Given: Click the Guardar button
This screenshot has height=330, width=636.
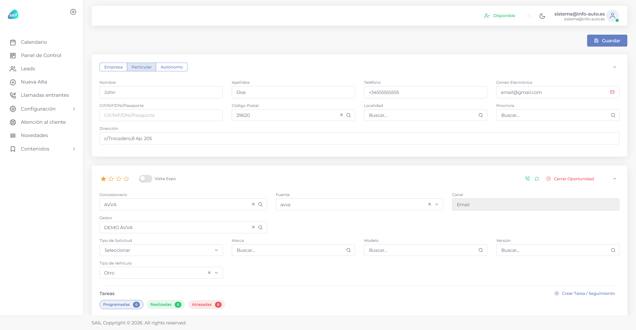Looking at the screenshot, I should point(607,41).
